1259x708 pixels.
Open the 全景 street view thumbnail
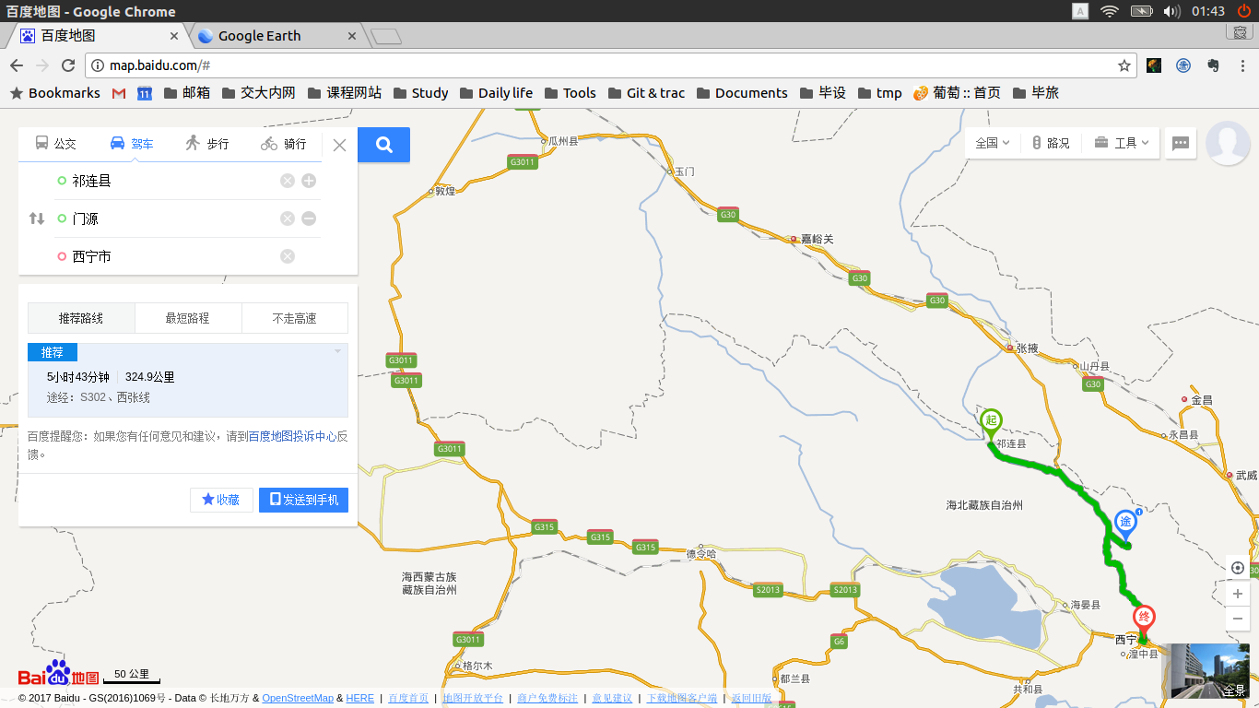1207,671
